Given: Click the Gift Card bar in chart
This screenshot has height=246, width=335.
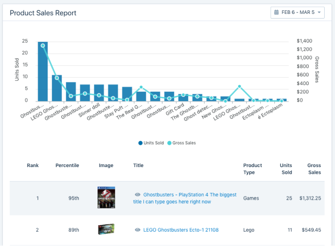Looking at the screenshot, I should click(x=183, y=98).
